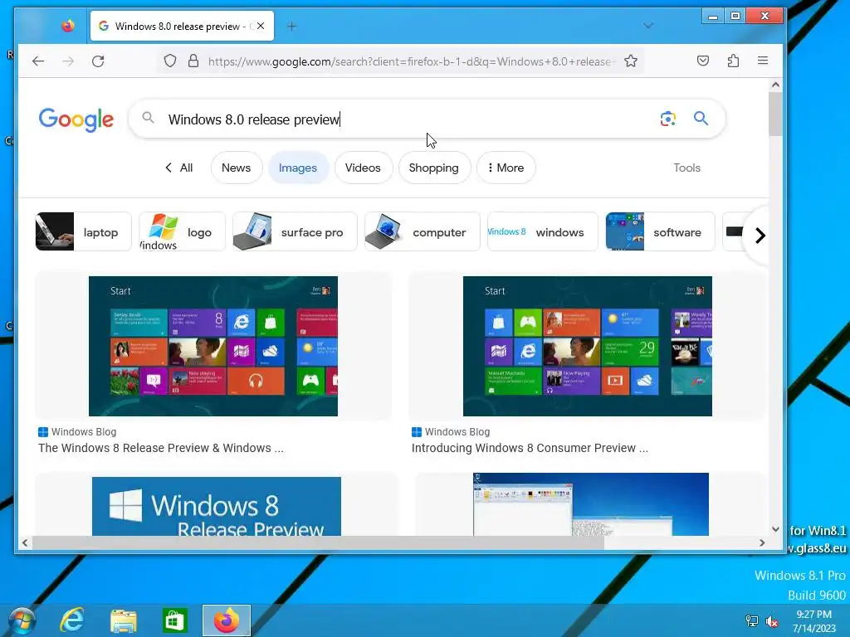Click the Windows Blog source under second image
The width and height of the screenshot is (850, 637).
(451, 431)
